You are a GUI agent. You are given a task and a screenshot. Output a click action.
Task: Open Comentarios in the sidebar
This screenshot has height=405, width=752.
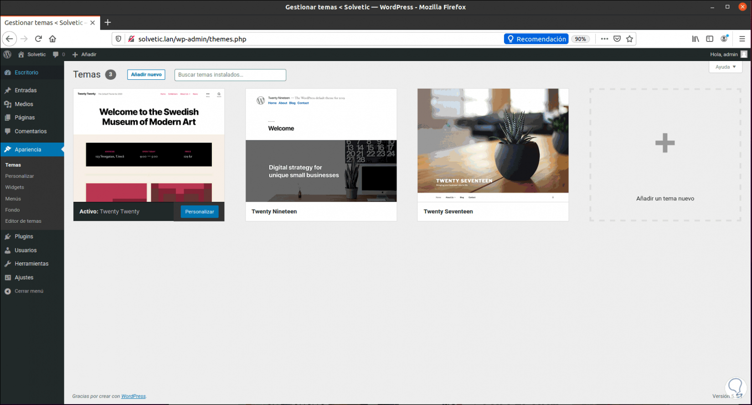coord(32,131)
